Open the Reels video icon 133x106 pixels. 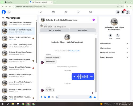[53, 12]
